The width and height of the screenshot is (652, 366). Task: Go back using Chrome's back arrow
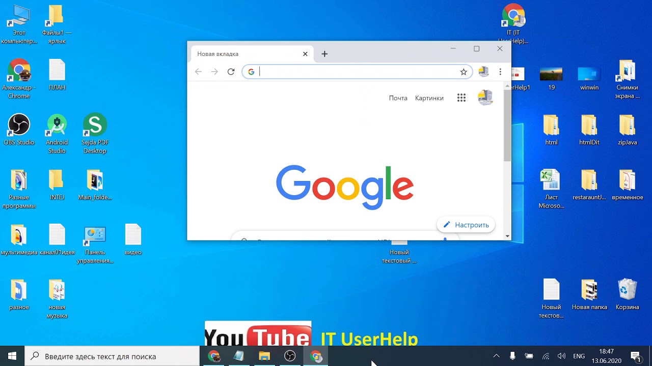[199, 72]
